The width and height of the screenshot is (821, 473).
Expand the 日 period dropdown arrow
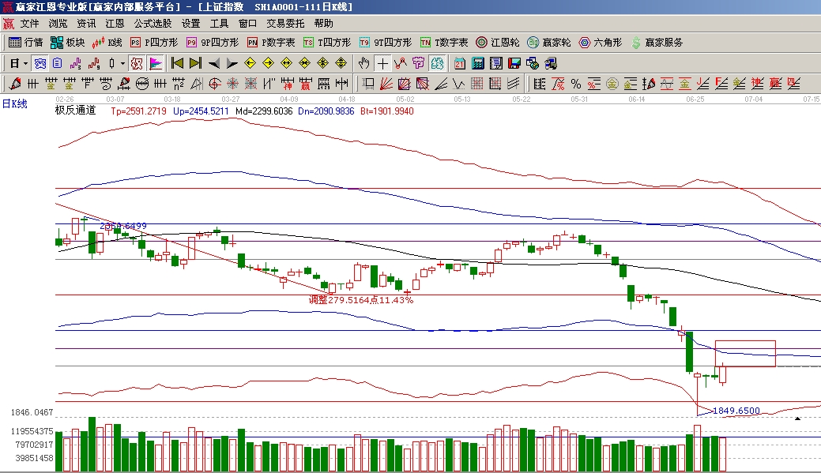tap(25, 63)
